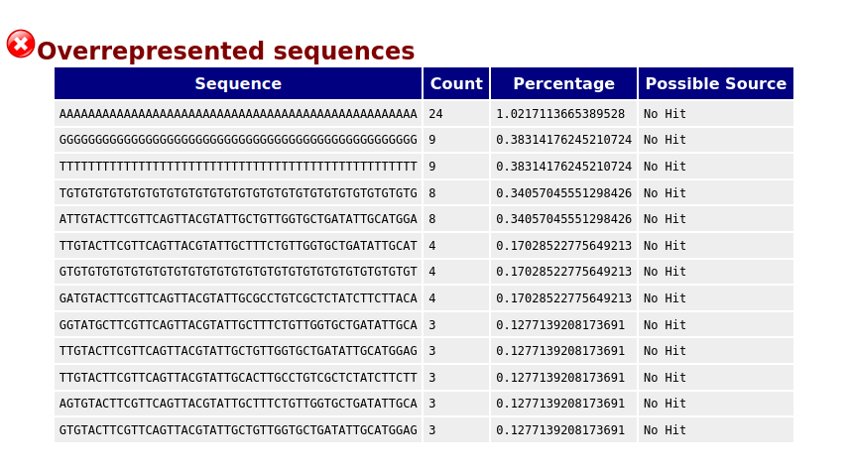
Task: Select the GTGTGT repeat sequence starting with GT
Action: (x=238, y=272)
